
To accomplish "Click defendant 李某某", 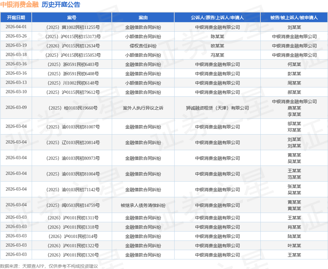I will click(x=294, y=114).
